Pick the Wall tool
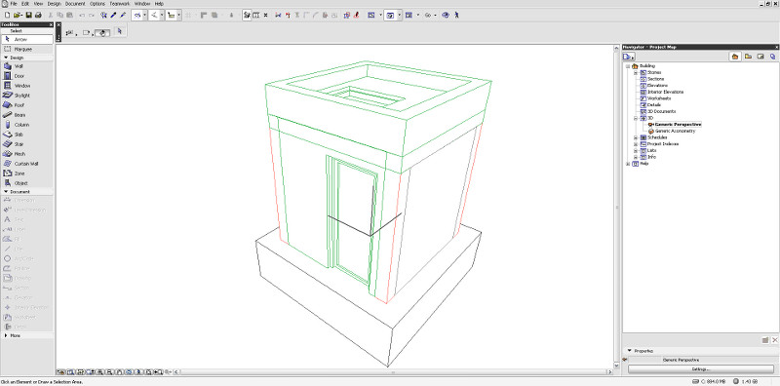Viewport: 780px width, 386px height. click(x=27, y=66)
